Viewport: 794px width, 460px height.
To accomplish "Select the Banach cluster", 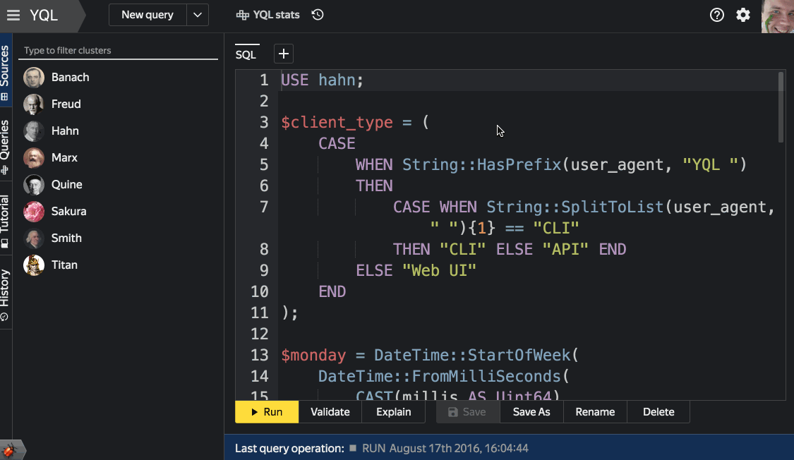I will [x=56, y=78].
